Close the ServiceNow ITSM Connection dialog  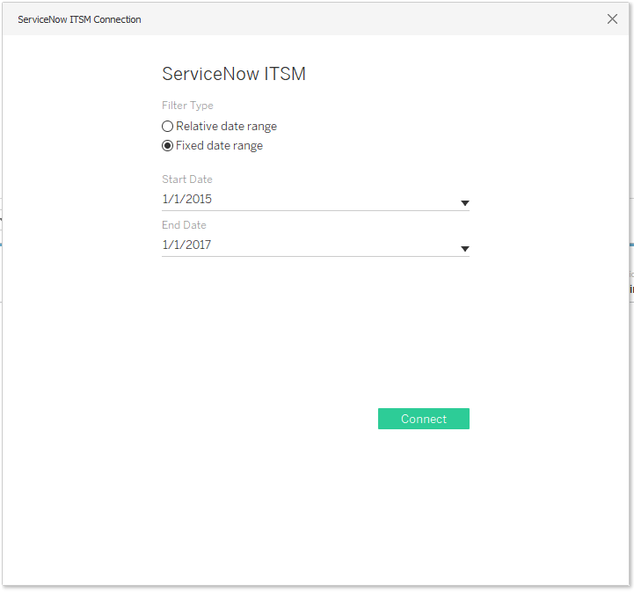[x=612, y=19]
